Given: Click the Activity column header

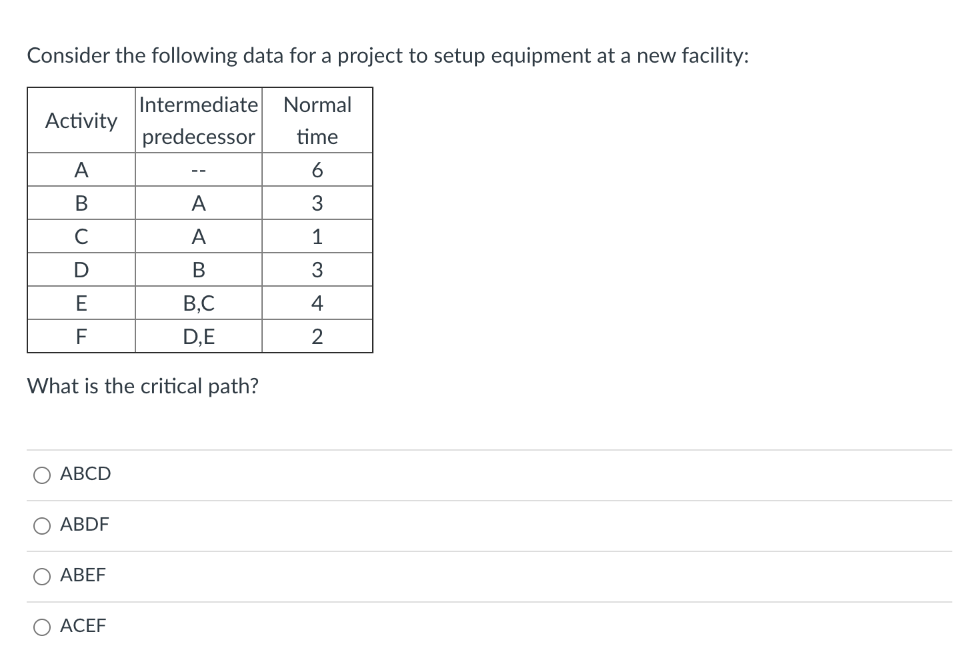Looking at the screenshot, I should click(81, 121).
